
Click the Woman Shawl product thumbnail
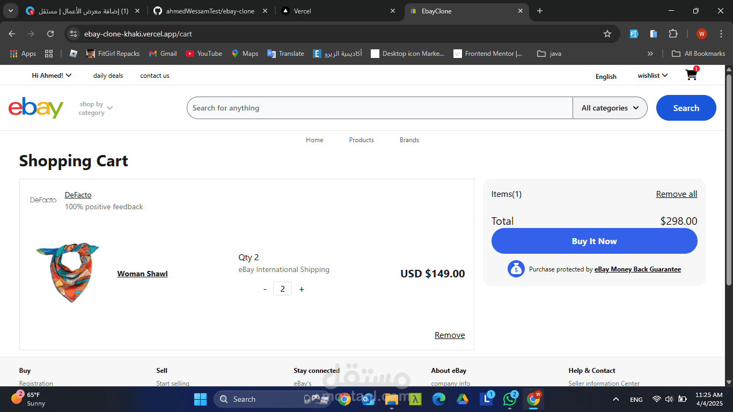tap(68, 272)
